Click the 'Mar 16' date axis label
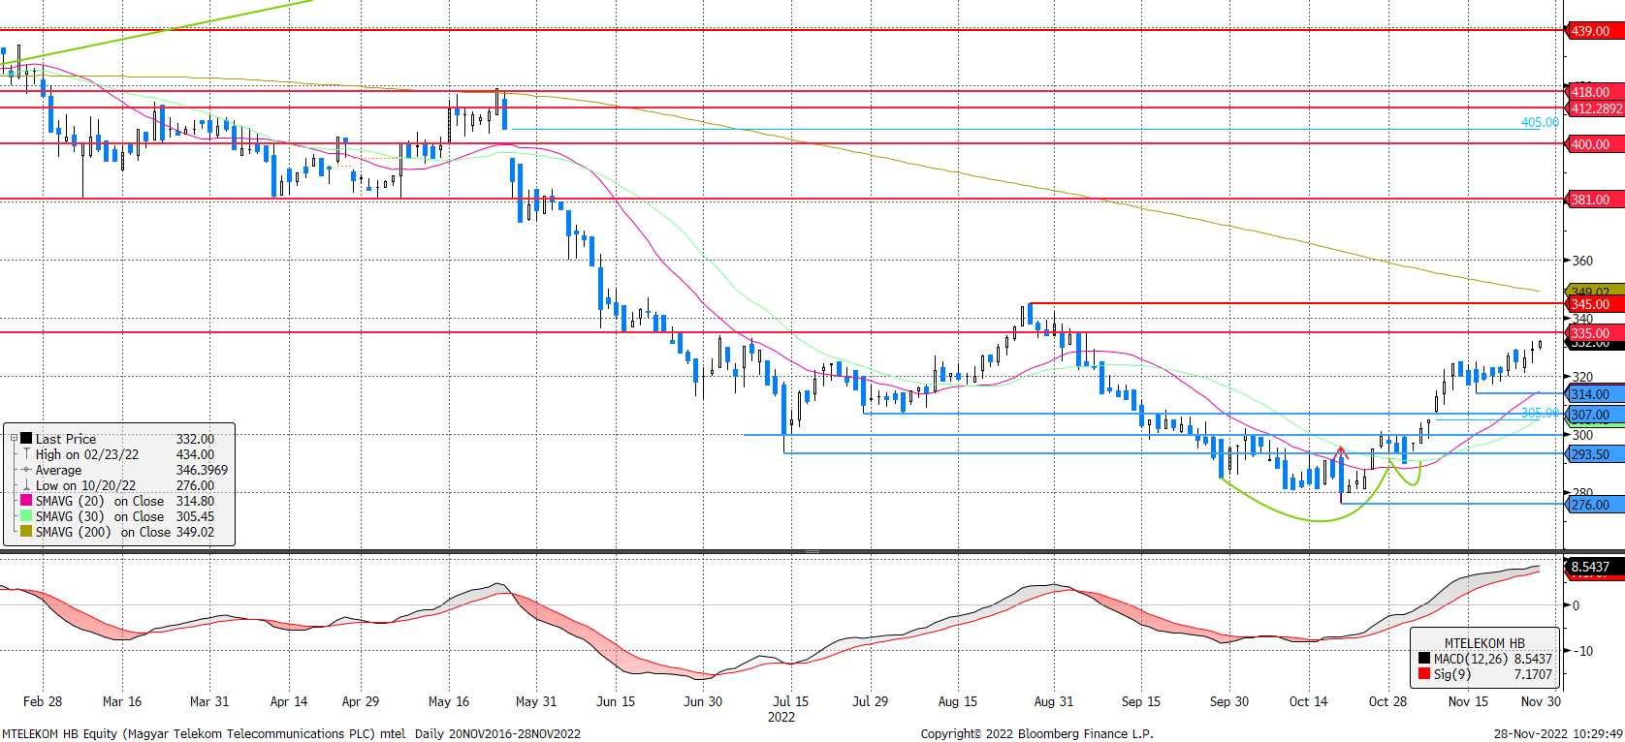This screenshot has height=742, width=1625. 122,701
